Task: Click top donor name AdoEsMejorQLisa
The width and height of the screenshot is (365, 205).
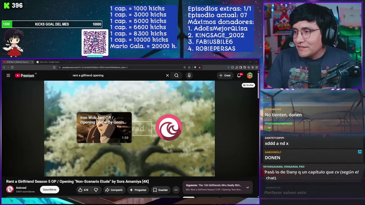Action: pos(221,28)
